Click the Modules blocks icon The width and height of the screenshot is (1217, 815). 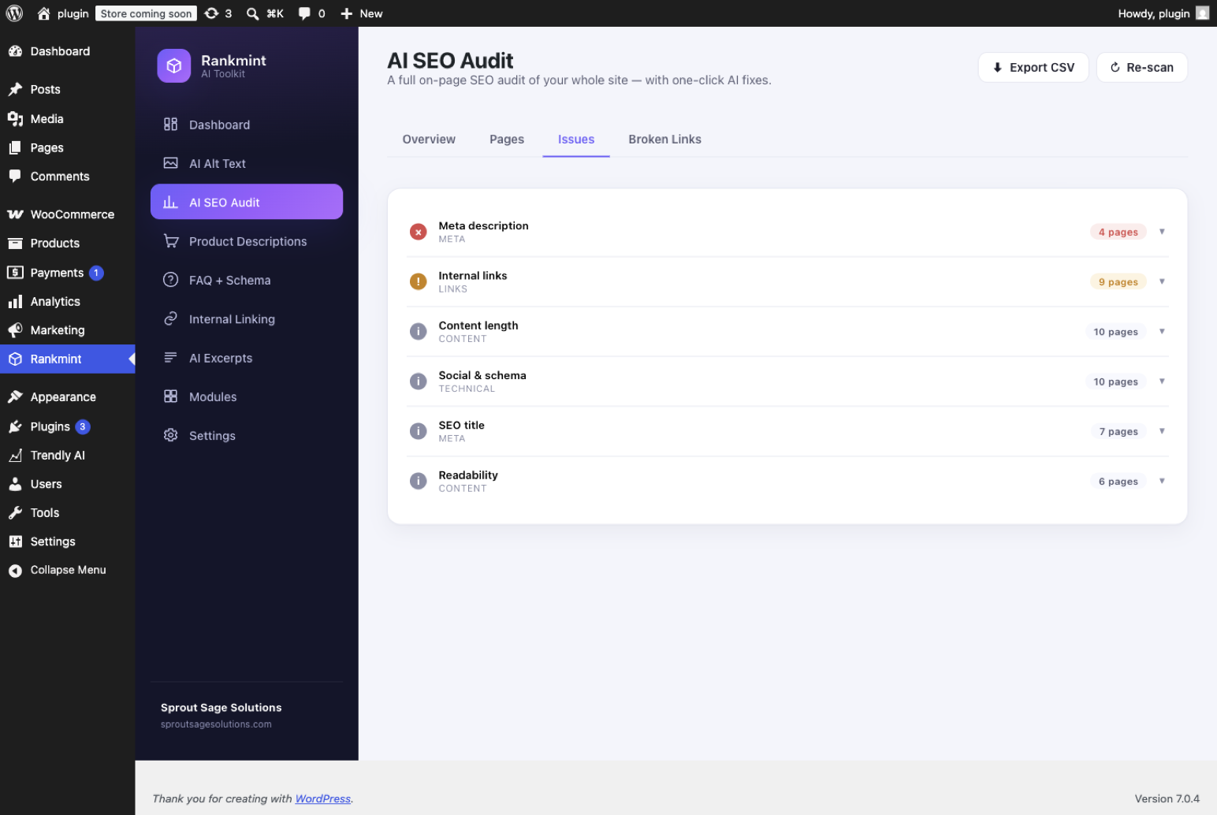(170, 396)
